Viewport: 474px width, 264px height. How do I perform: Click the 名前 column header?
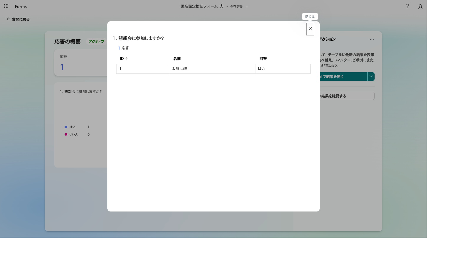point(177,59)
